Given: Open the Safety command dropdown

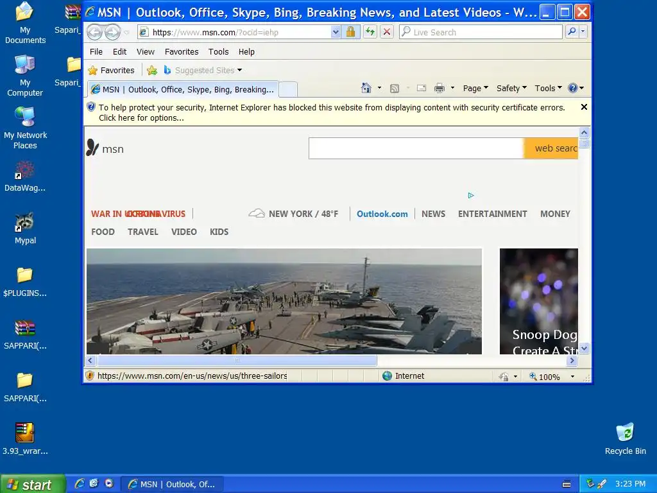Looking at the screenshot, I should click(511, 88).
